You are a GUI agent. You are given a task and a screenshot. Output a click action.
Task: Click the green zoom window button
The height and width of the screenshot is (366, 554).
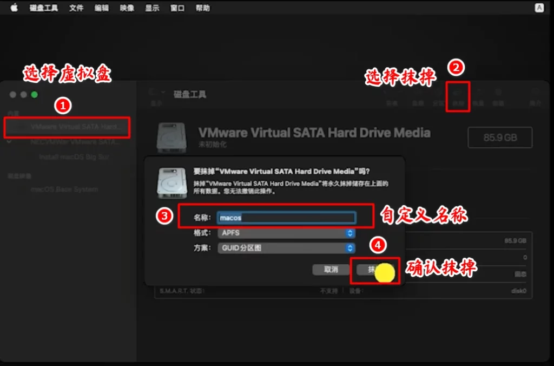(x=34, y=95)
